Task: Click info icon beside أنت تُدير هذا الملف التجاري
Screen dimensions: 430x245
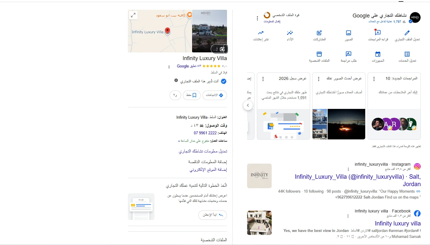Action: [176, 80]
